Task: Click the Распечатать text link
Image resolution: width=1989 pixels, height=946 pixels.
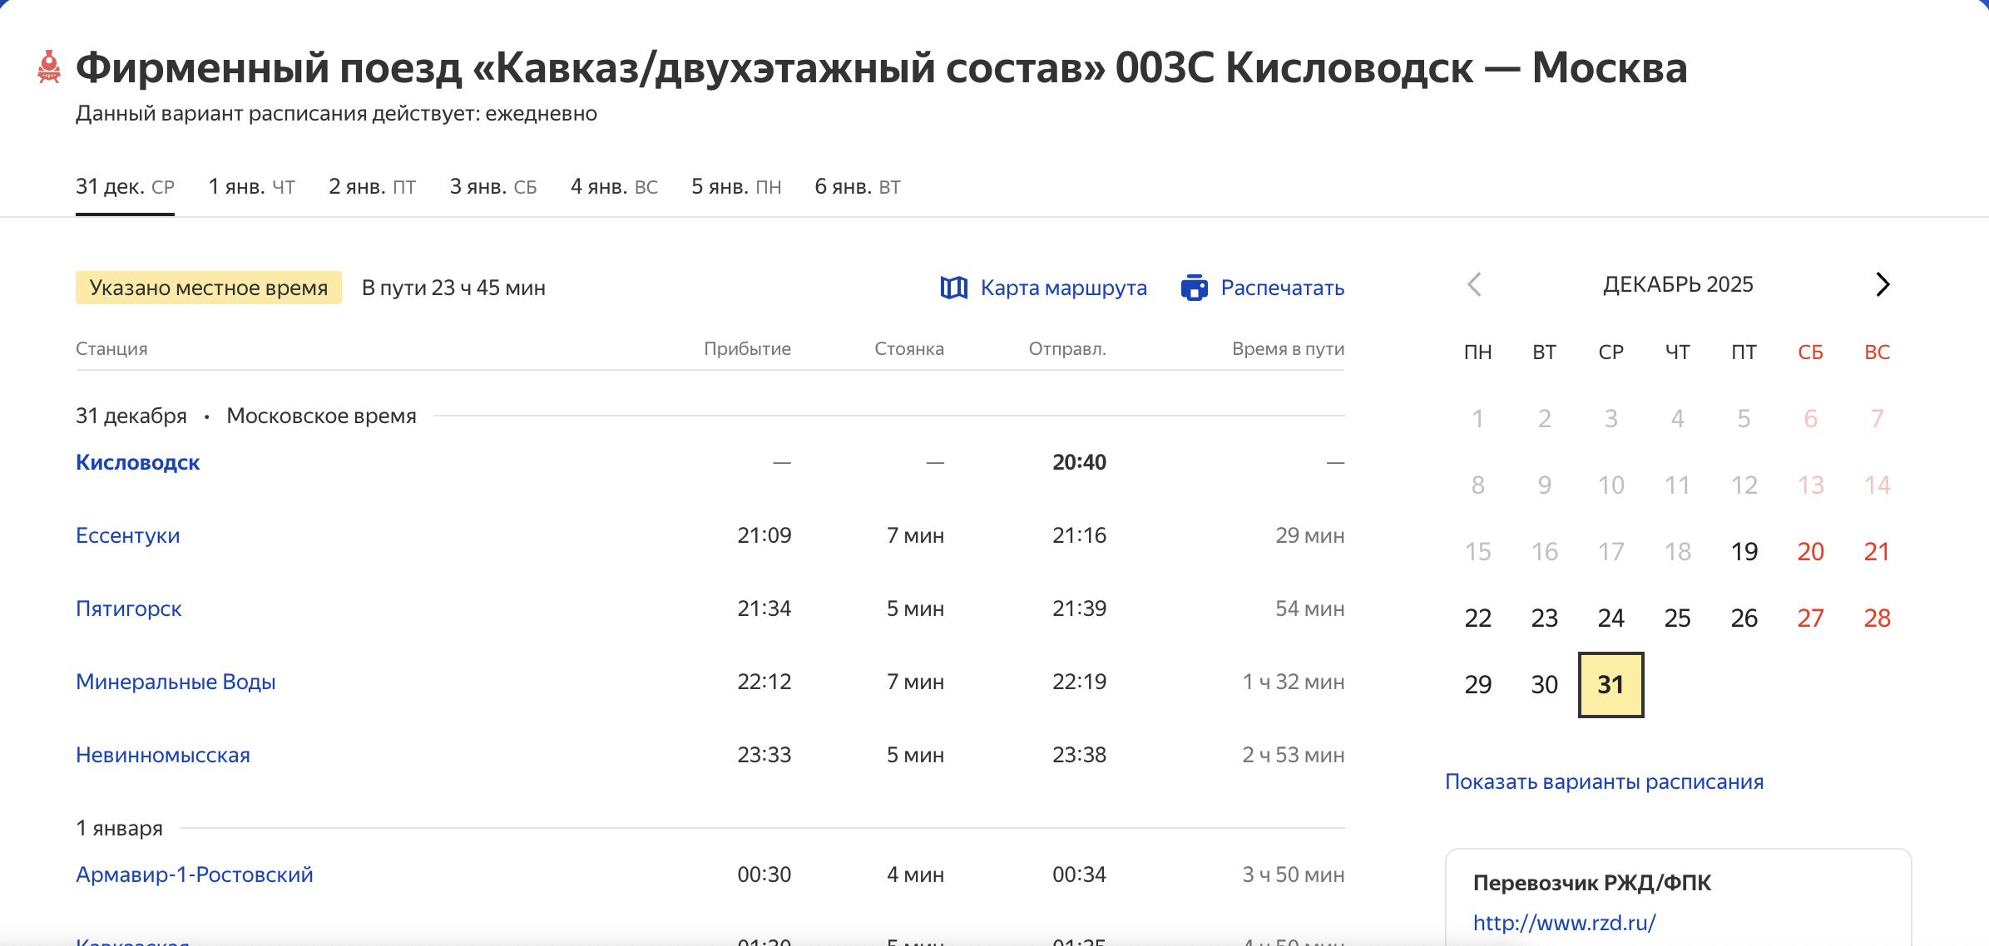Action: 1282,288
